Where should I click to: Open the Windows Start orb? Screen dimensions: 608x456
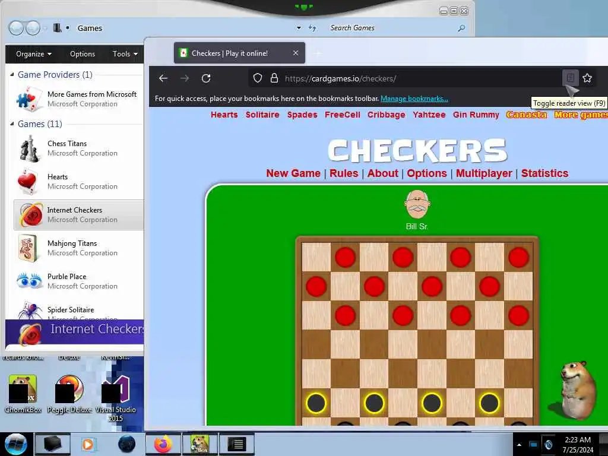(16, 444)
